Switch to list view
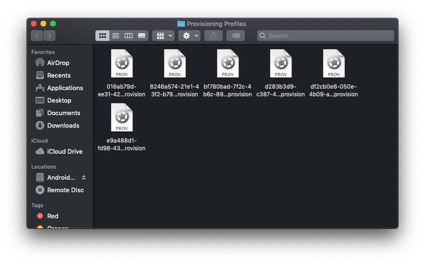This screenshot has width=425, height=264. (116, 36)
